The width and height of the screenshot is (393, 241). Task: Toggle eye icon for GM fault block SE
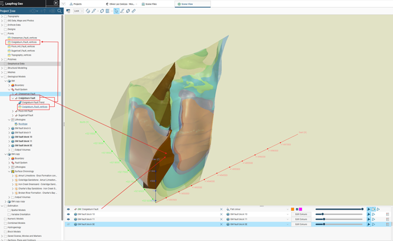(68, 224)
